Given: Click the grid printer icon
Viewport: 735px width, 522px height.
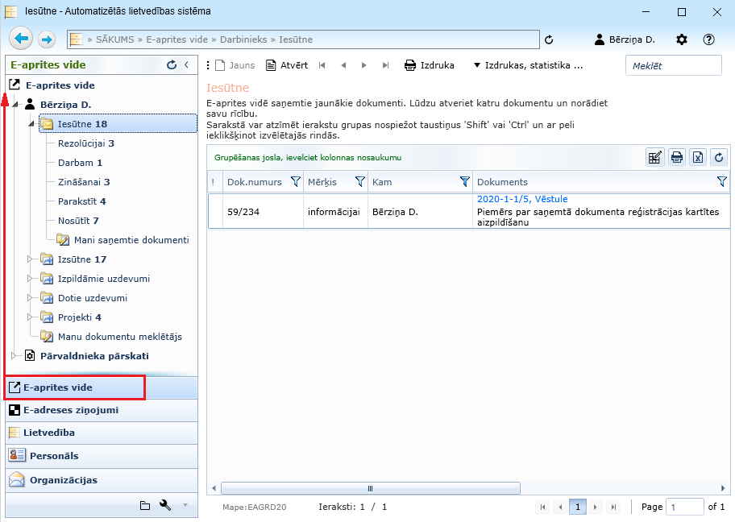Looking at the screenshot, I should coord(677,157).
